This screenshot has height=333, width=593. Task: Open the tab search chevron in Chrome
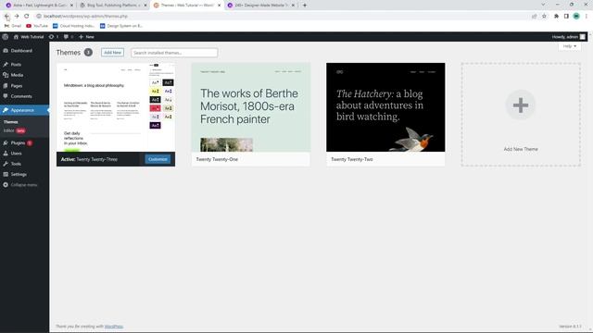point(544,5)
